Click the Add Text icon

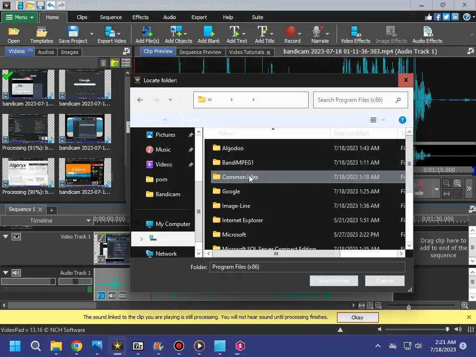coord(237,34)
